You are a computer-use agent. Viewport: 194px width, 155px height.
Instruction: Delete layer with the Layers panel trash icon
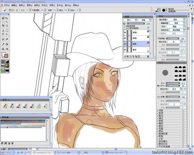148,57
